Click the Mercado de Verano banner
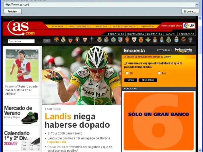The width and height of the screenshot is (203, 152). [21, 114]
